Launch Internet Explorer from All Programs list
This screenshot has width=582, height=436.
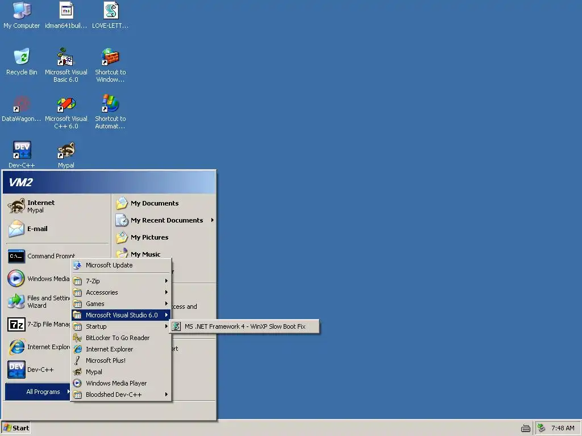click(x=121, y=349)
